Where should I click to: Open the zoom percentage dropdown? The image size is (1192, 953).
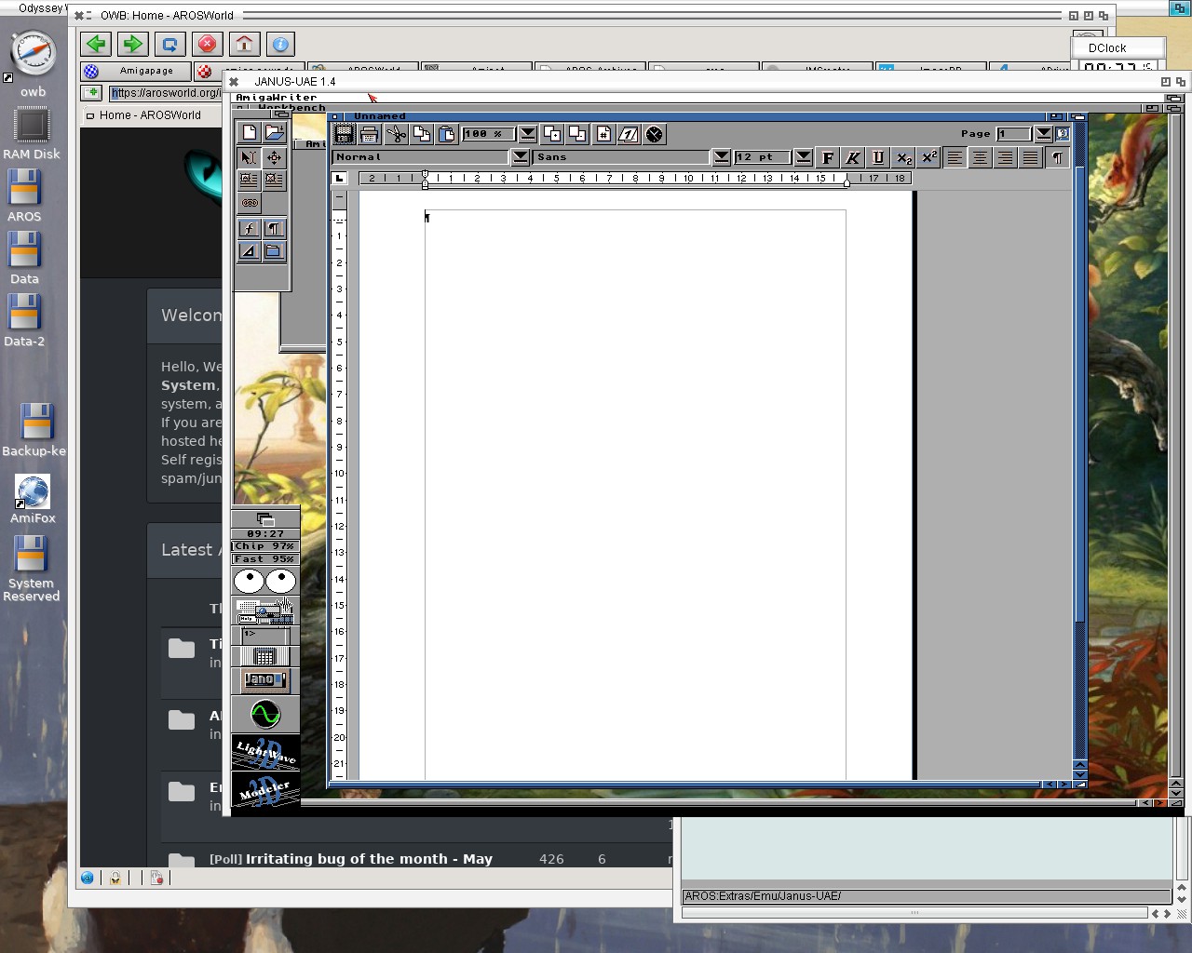(527, 134)
